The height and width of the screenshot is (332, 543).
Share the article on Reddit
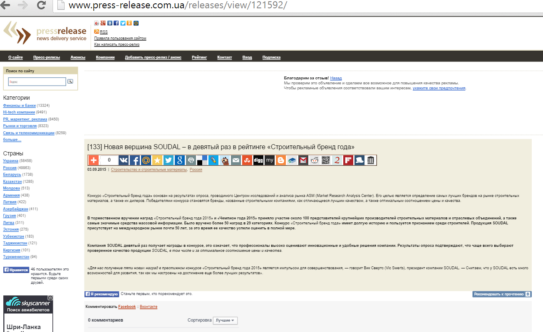point(315,160)
